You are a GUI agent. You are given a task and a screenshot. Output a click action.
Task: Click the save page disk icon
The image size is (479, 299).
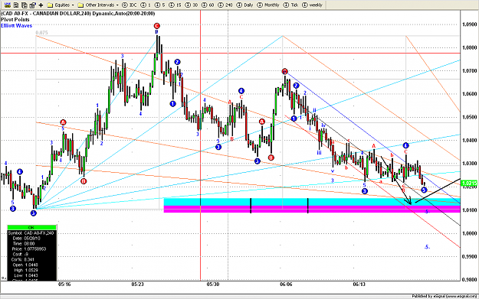pyautogui.click(x=17, y=5)
